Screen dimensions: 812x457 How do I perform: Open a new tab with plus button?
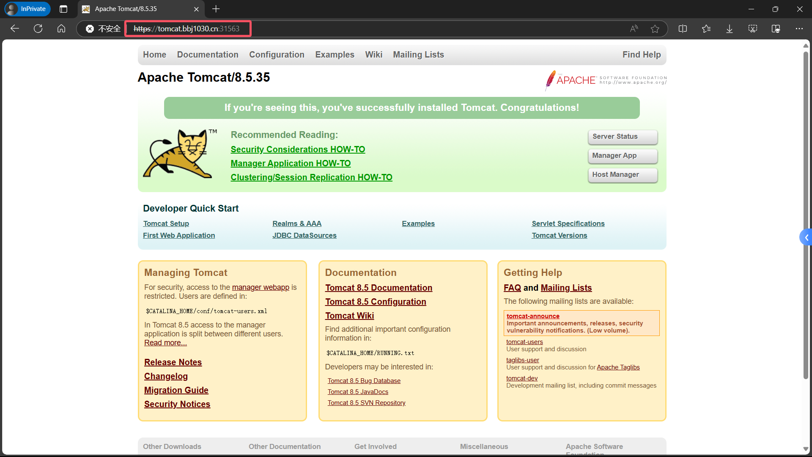click(x=216, y=9)
